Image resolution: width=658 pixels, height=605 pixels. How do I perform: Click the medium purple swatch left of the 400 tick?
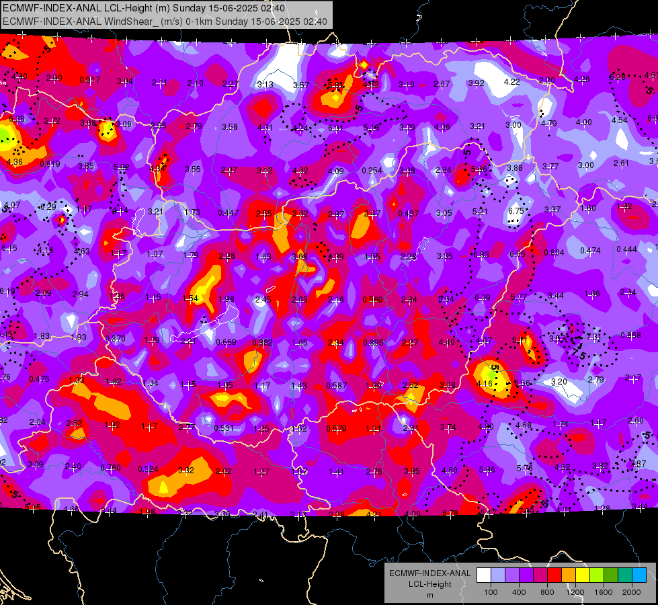click(x=512, y=575)
